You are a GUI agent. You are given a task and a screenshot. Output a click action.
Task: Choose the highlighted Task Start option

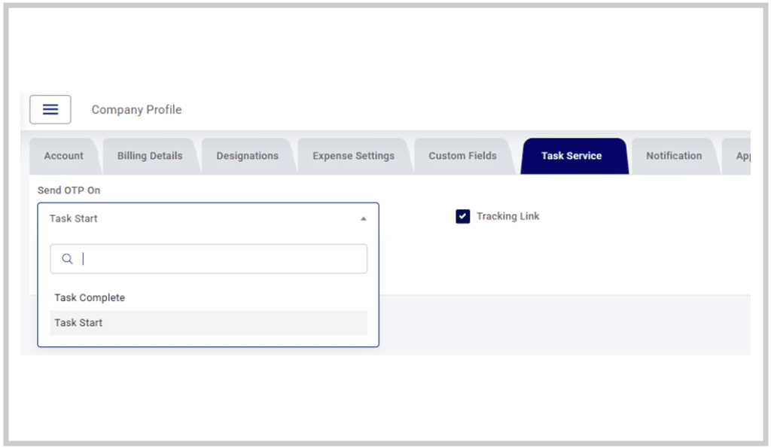[x=78, y=322]
